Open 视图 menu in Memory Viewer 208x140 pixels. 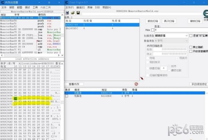(19, 7)
